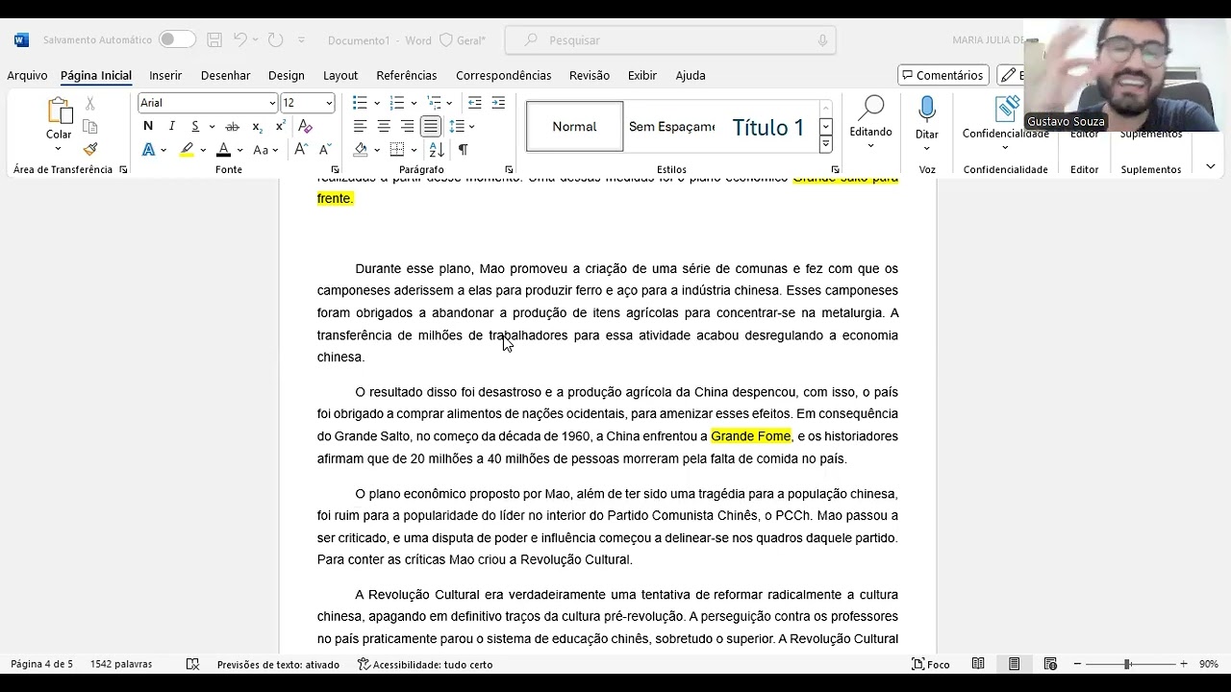Switch to the Referências tab
Viewport: 1231px width, 692px height.
[406, 75]
